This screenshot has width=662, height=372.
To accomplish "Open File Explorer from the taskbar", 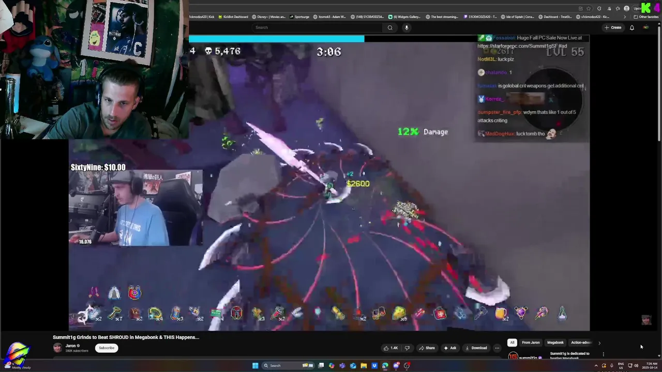I will 364,365.
